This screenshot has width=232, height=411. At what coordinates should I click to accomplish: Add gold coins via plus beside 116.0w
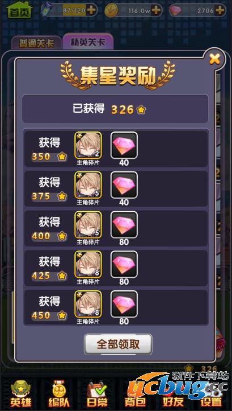(156, 10)
